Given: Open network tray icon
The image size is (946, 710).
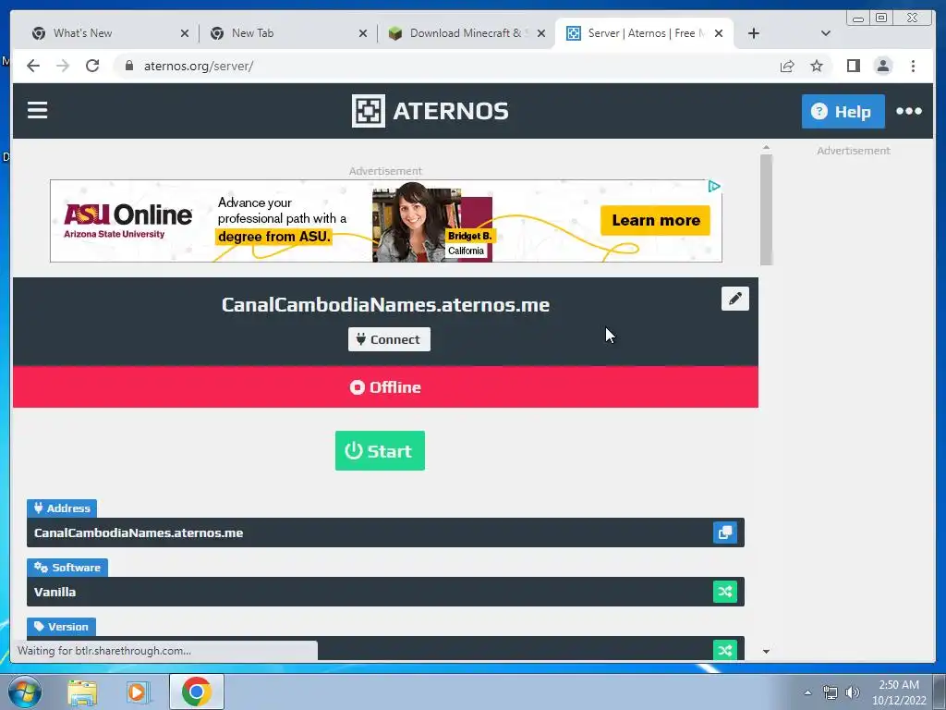Looking at the screenshot, I should point(831,692).
